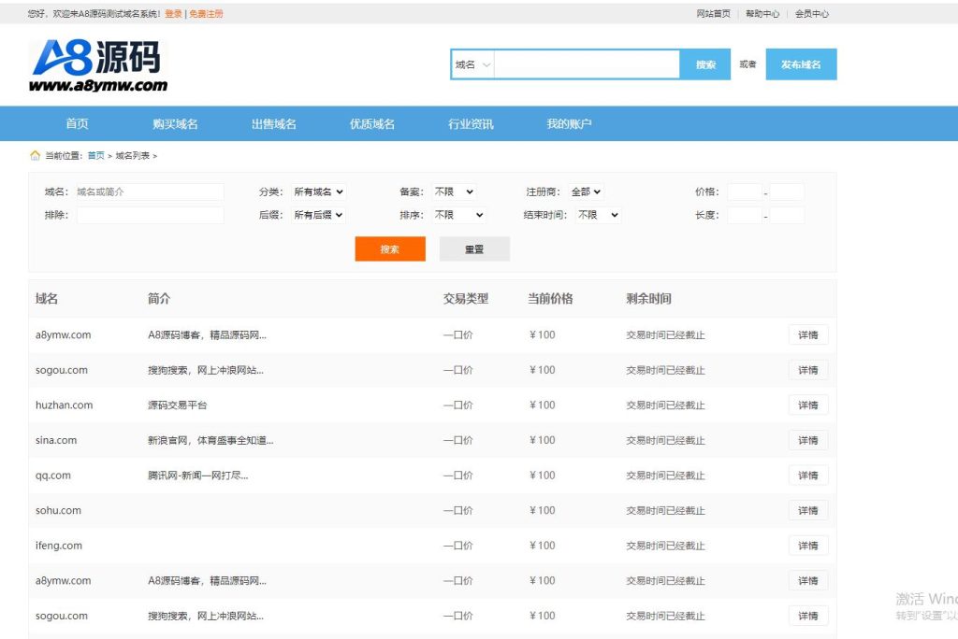Expand the 备案 dropdown

tap(454, 192)
